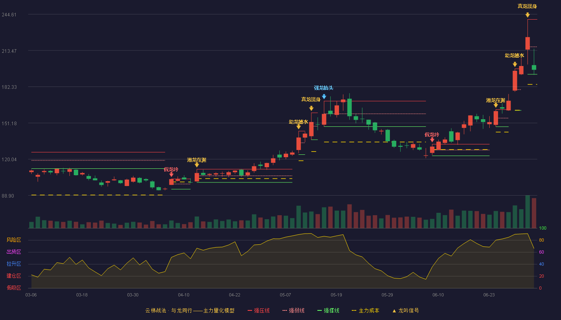
Task: Click the 182.33 price axis label
Action: pyautogui.click(x=9, y=87)
